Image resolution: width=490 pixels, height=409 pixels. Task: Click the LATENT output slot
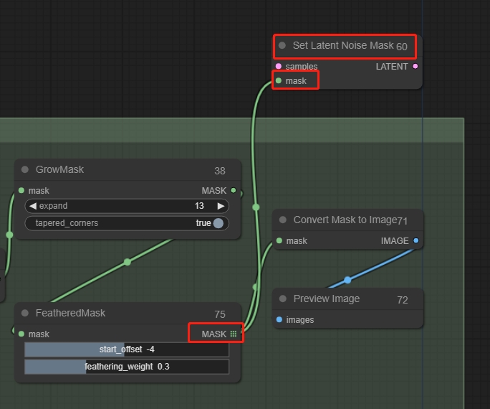pyautogui.click(x=415, y=67)
